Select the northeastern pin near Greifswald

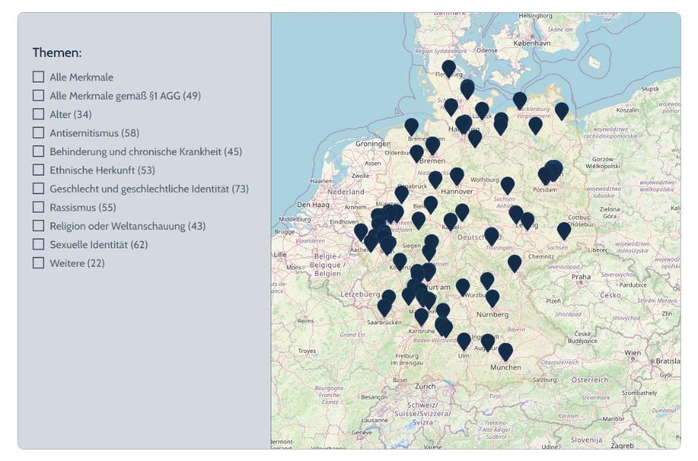(561, 111)
